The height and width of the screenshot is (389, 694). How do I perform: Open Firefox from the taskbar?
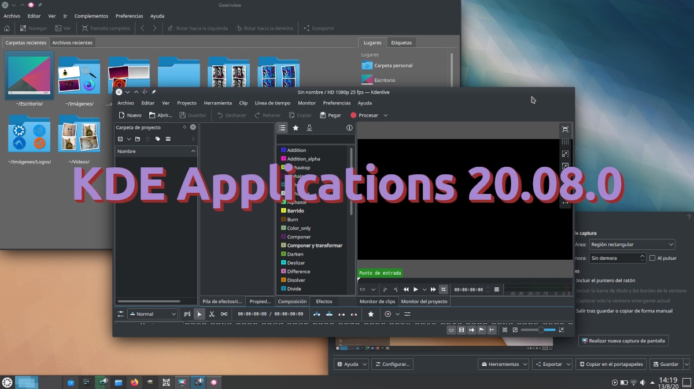135,382
